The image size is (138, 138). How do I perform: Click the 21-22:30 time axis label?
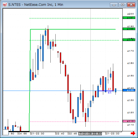[38, 134]
